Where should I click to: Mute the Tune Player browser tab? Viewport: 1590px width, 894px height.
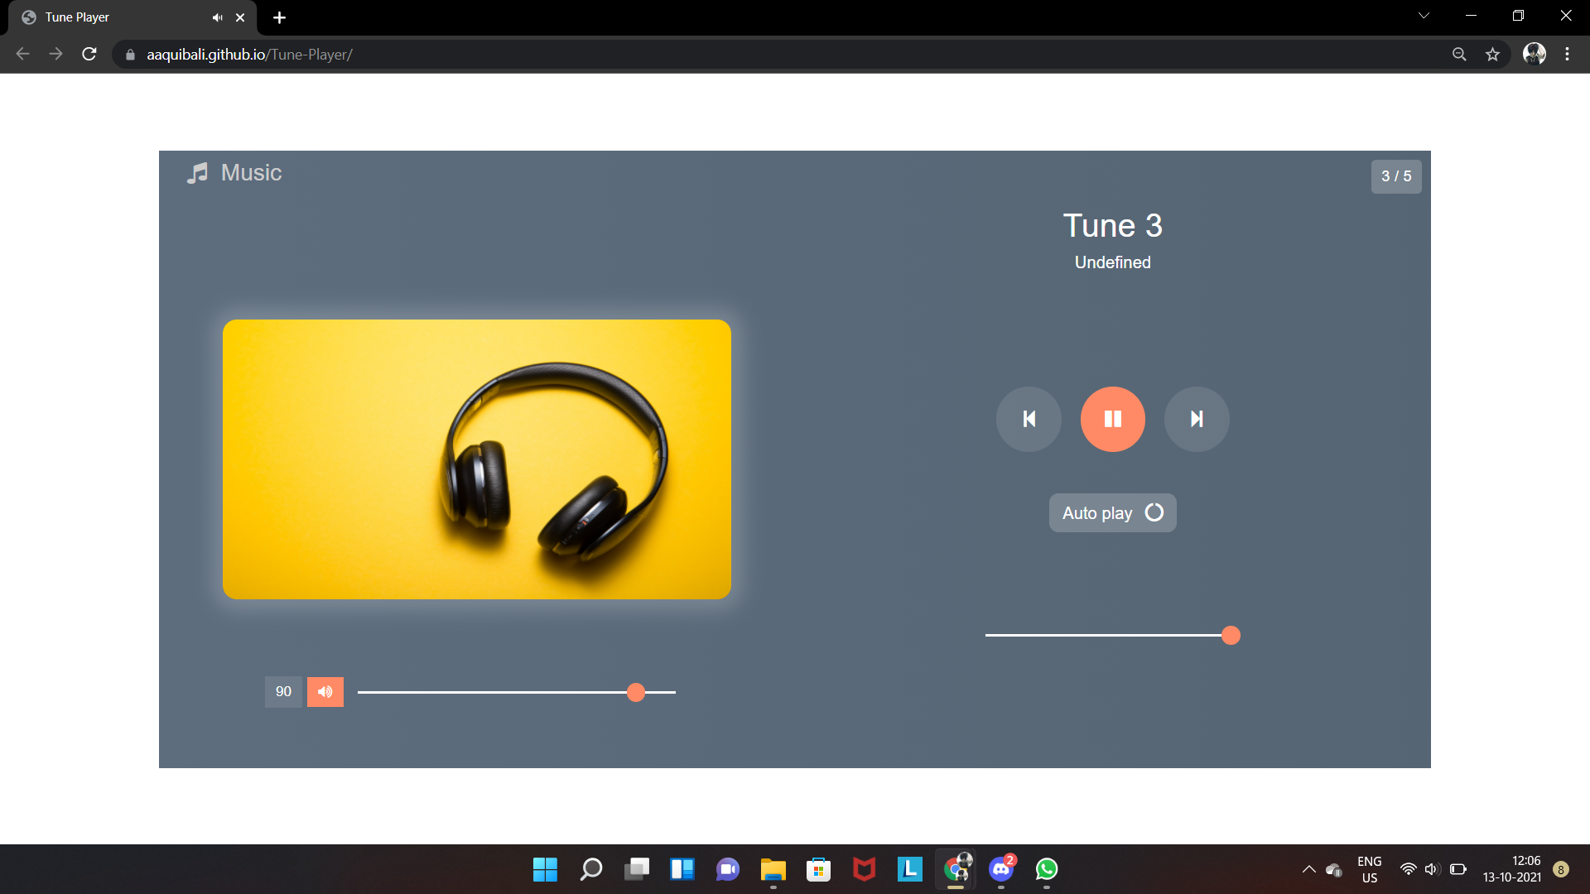point(218,17)
